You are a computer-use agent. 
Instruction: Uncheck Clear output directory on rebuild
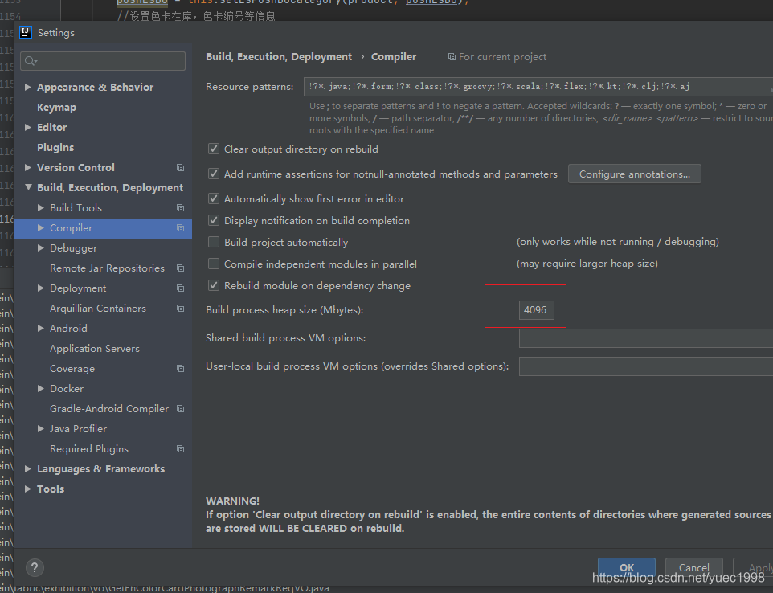(214, 149)
